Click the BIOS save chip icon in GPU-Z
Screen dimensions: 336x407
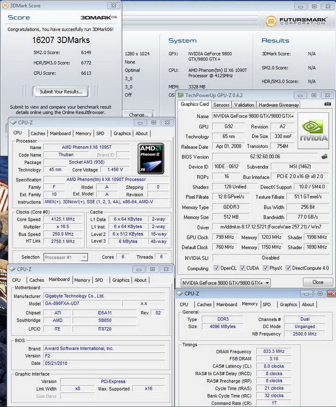pos(324,156)
